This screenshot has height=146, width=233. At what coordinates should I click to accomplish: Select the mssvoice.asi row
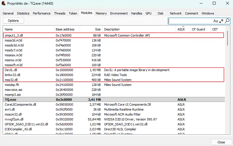click(x=114, y=90)
